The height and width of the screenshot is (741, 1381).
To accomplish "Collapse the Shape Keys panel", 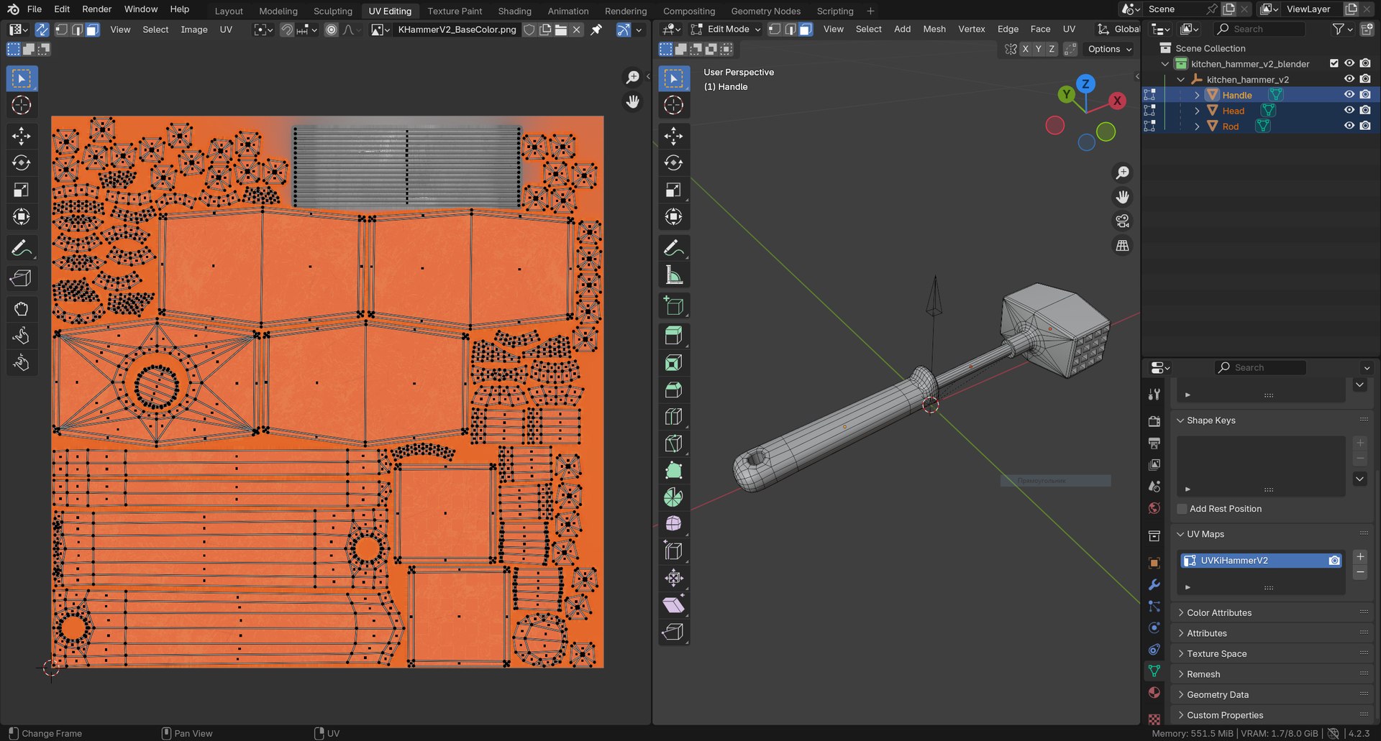I will [1211, 420].
